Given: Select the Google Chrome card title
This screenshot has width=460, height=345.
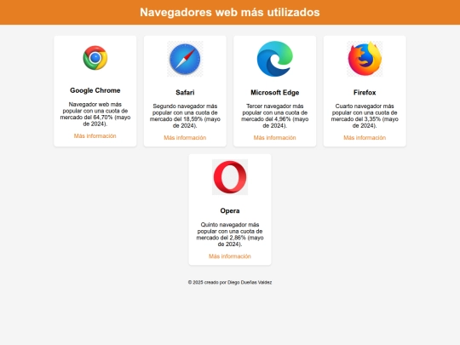Looking at the screenshot, I should 95,90.
